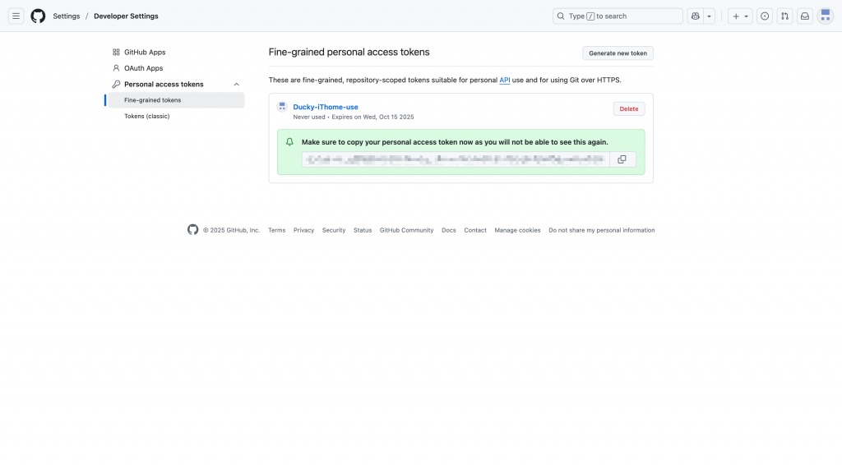Screen dimensions: 842x465
Task: Open the Ducky-iThome-use token link
Action: pos(326,107)
